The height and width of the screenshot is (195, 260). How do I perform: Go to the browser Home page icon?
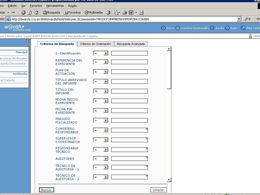(x=36, y=12)
